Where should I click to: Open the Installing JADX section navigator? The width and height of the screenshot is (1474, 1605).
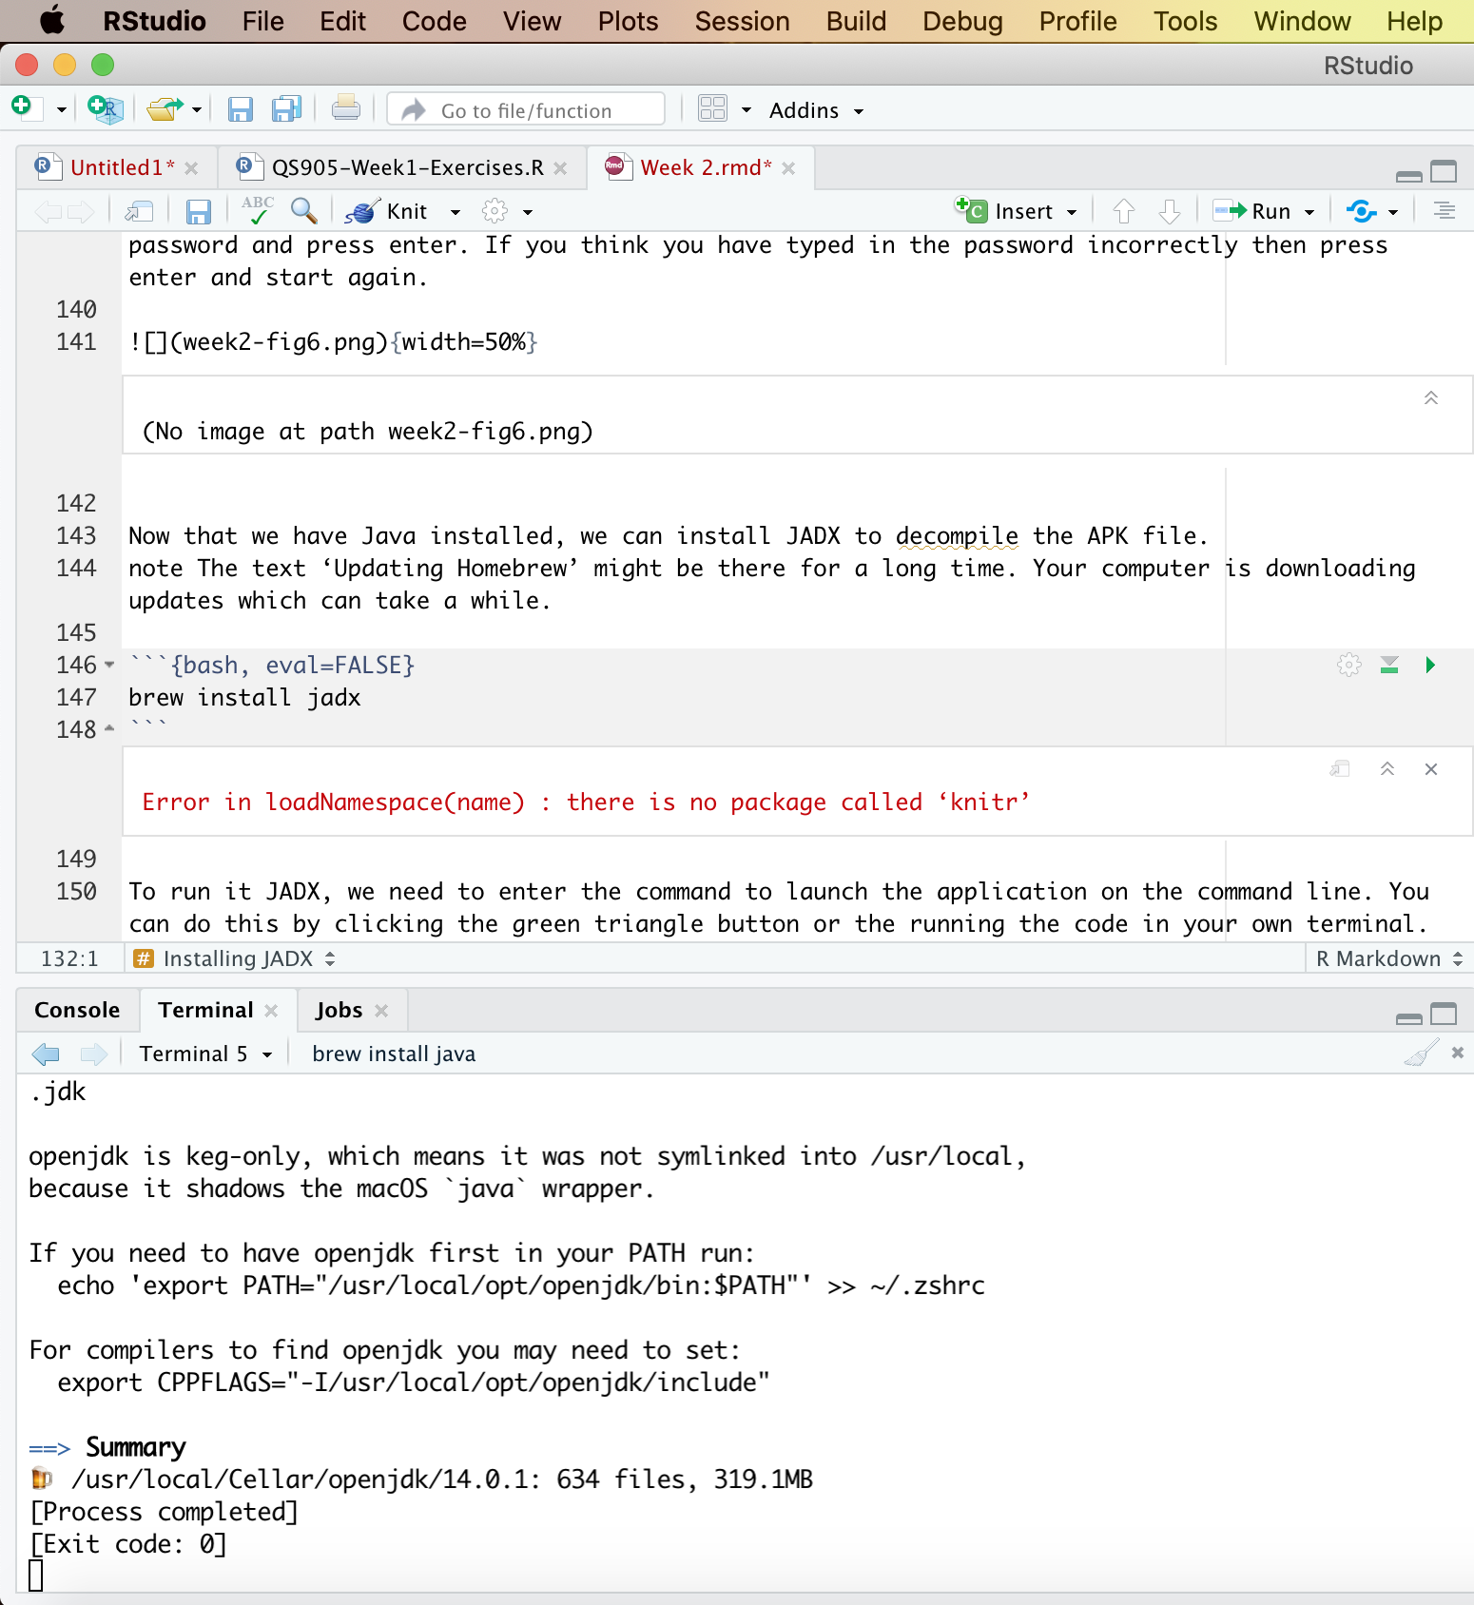pyautogui.click(x=236, y=958)
